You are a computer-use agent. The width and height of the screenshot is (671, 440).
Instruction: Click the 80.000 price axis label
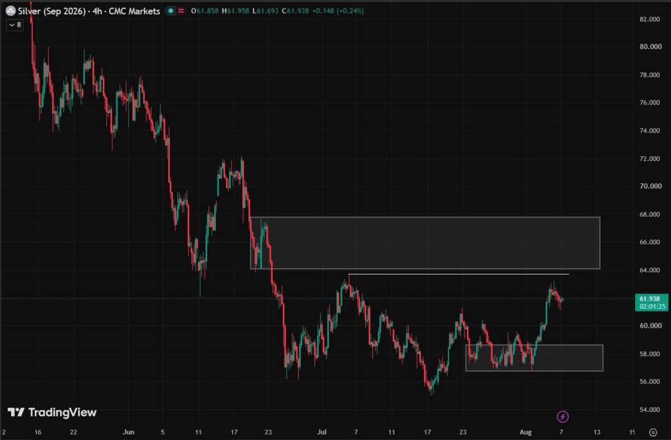[x=651, y=47]
